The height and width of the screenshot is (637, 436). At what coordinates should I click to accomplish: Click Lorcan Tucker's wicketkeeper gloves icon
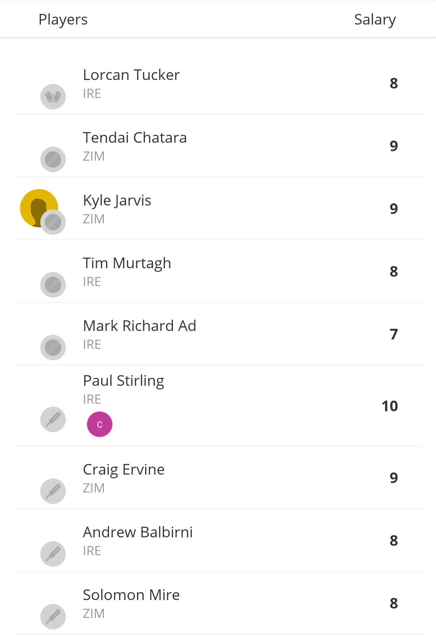[53, 97]
